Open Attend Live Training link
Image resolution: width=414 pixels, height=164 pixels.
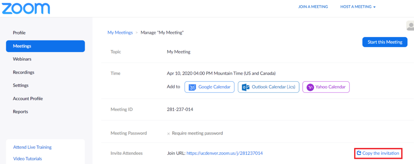coord(32,147)
